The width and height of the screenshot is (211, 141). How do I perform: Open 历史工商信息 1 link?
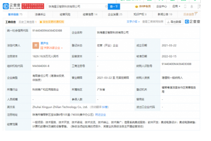pyautogui.click(x=28, y=22)
